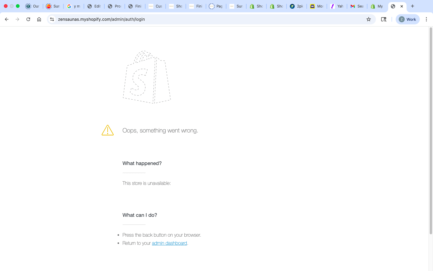Select the Google 'y m' tab
This screenshot has width=433, height=271.
[74, 6]
